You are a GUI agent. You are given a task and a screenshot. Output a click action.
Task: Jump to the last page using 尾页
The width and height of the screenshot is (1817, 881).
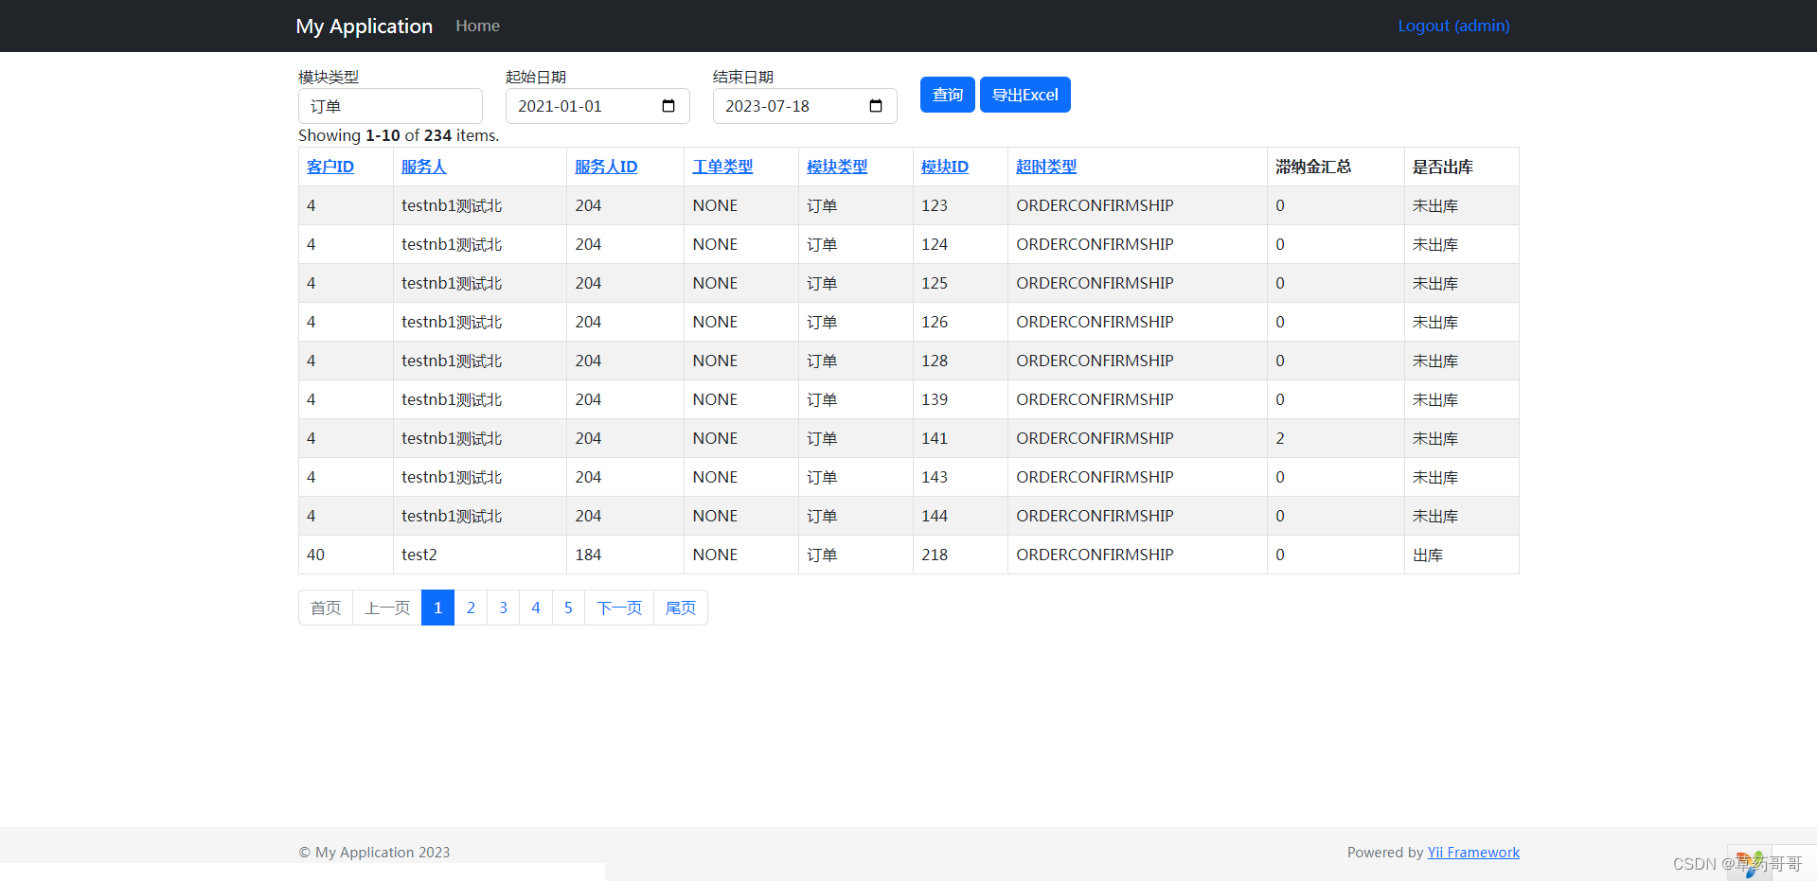[680, 608]
